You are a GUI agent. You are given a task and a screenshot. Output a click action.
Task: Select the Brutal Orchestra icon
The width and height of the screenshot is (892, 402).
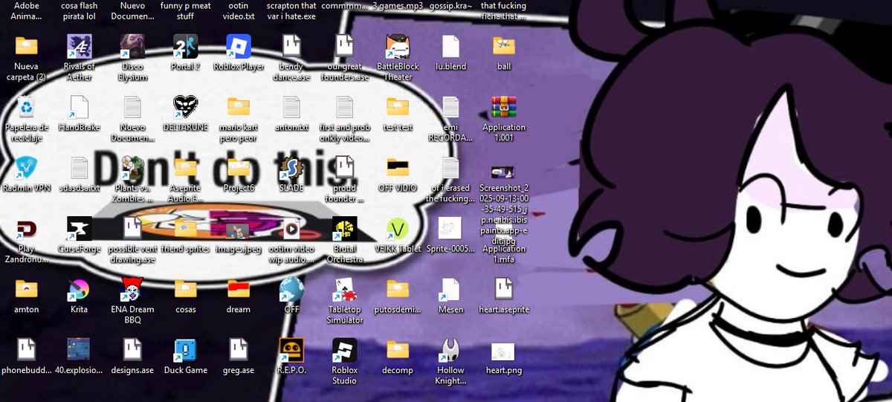coord(344,229)
